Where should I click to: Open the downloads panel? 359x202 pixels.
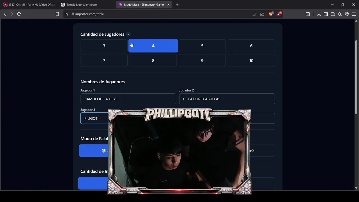click(x=319, y=14)
